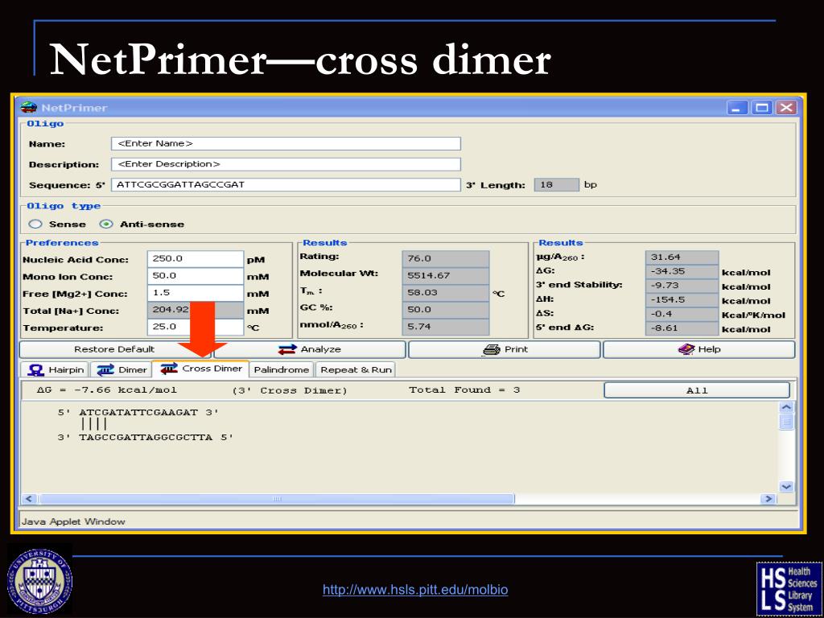Click the Analyze button
The width and height of the screenshot is (824, 618).
click(x=310, y=349)
